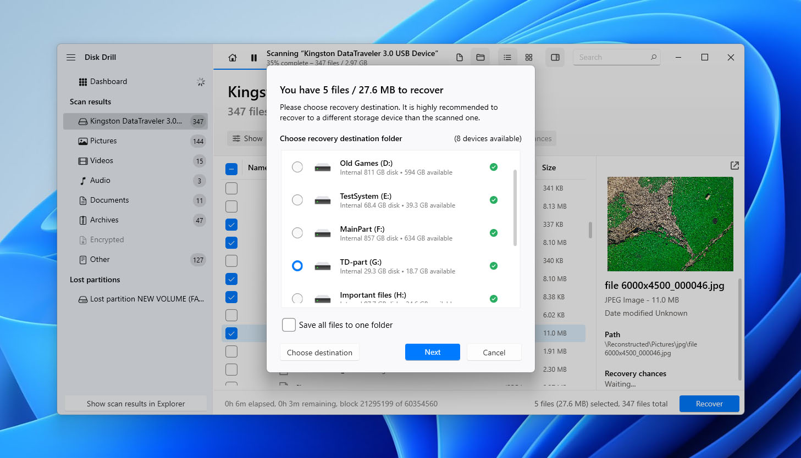
Task: Show Videos category
Action: (135, 160)
